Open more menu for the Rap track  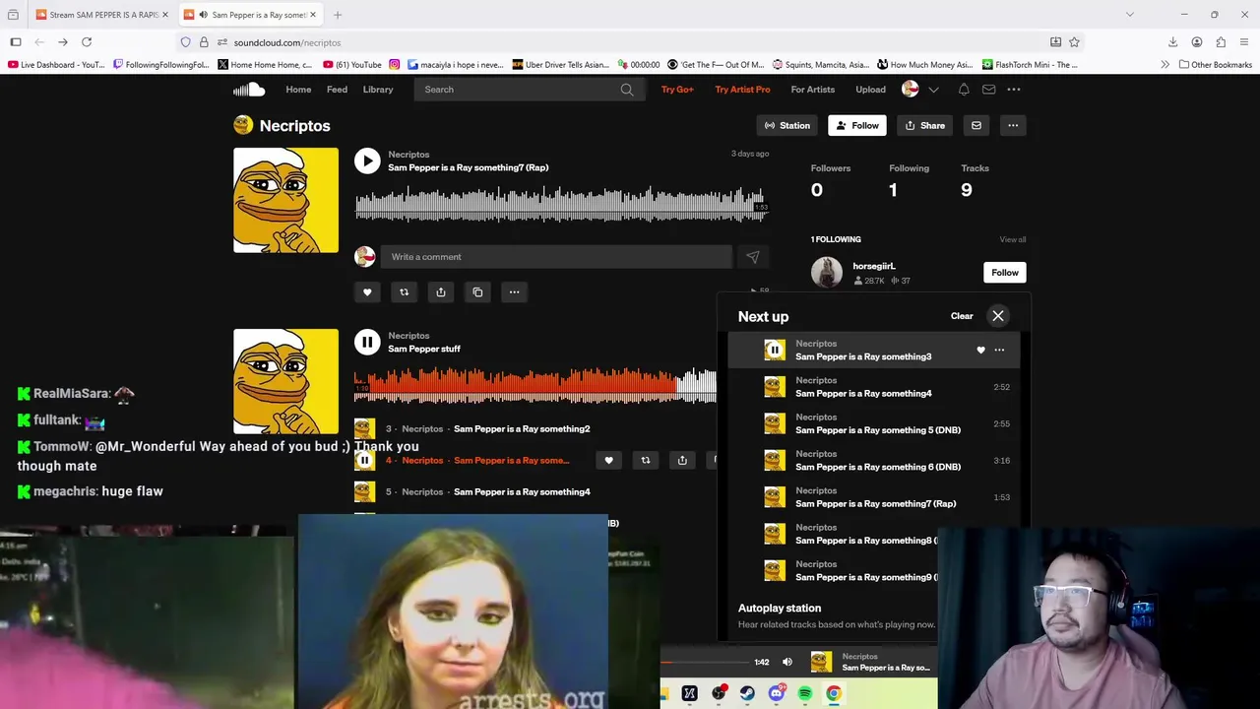click(x=514, y=291)
